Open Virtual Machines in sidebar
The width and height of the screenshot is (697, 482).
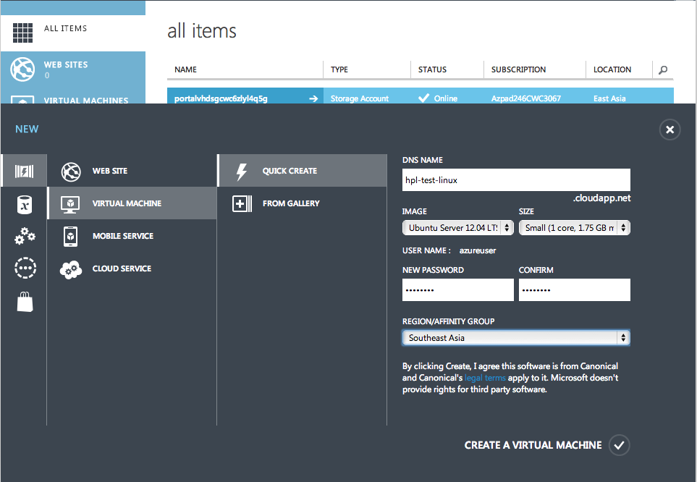pyautogui.click(x=73, y=96)
